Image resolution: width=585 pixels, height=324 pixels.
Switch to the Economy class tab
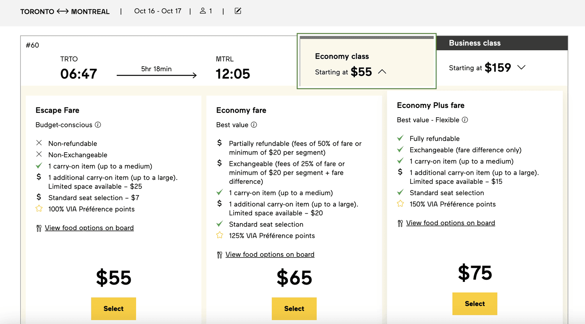367,61
